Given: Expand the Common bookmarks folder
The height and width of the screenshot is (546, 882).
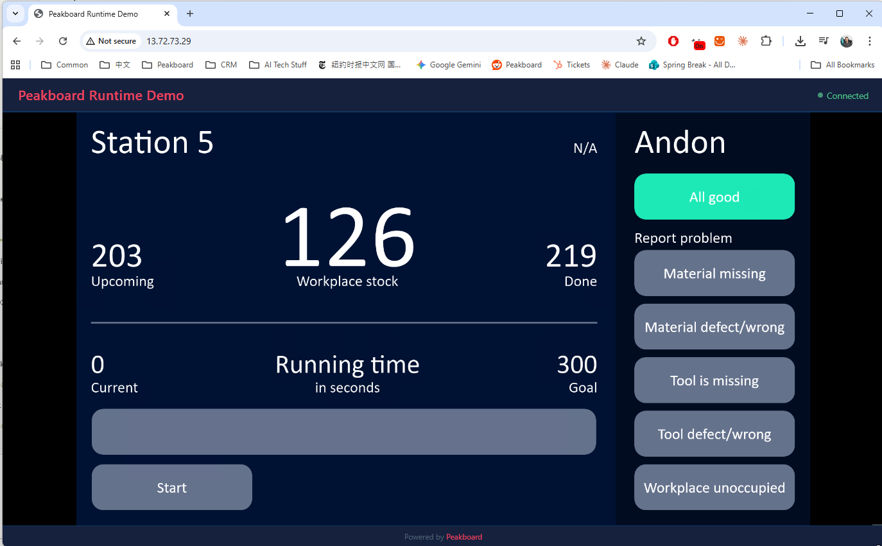Looking at the screenshot, I should (64, 64).
